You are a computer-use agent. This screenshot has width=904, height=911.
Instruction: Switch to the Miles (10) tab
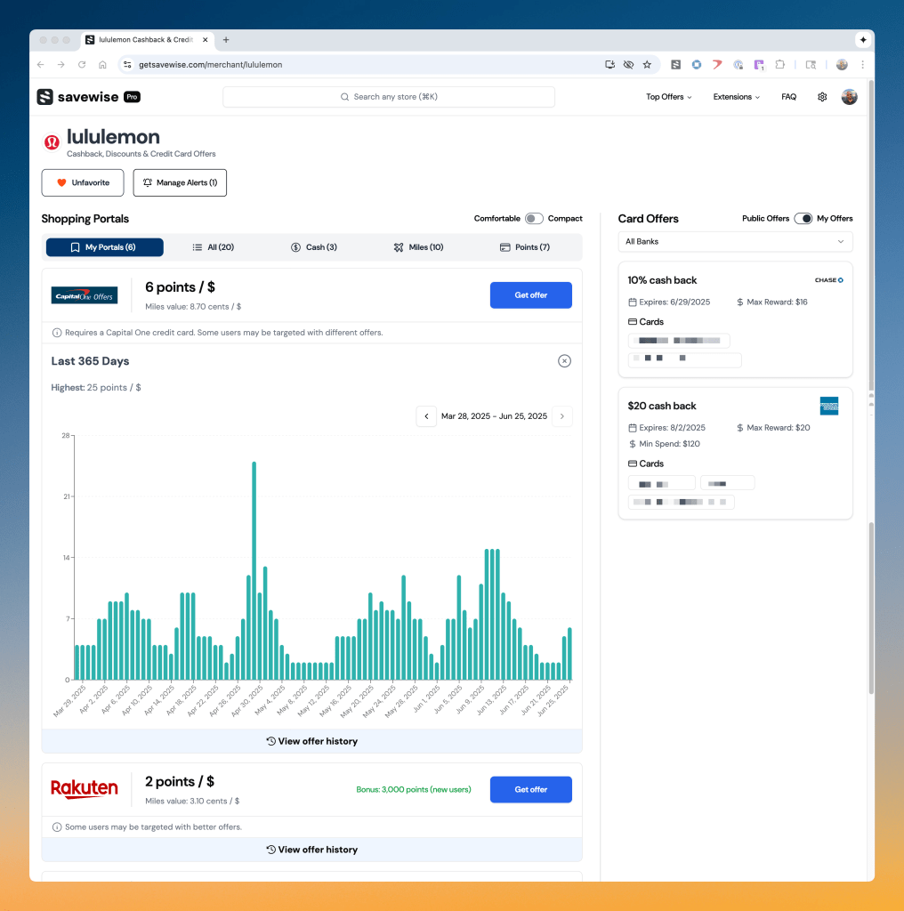(x=418, y=247)
